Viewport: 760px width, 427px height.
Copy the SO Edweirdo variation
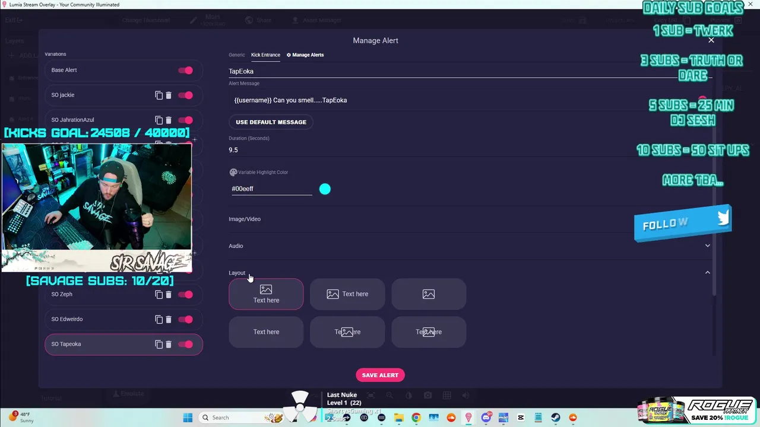coord(159,319)
